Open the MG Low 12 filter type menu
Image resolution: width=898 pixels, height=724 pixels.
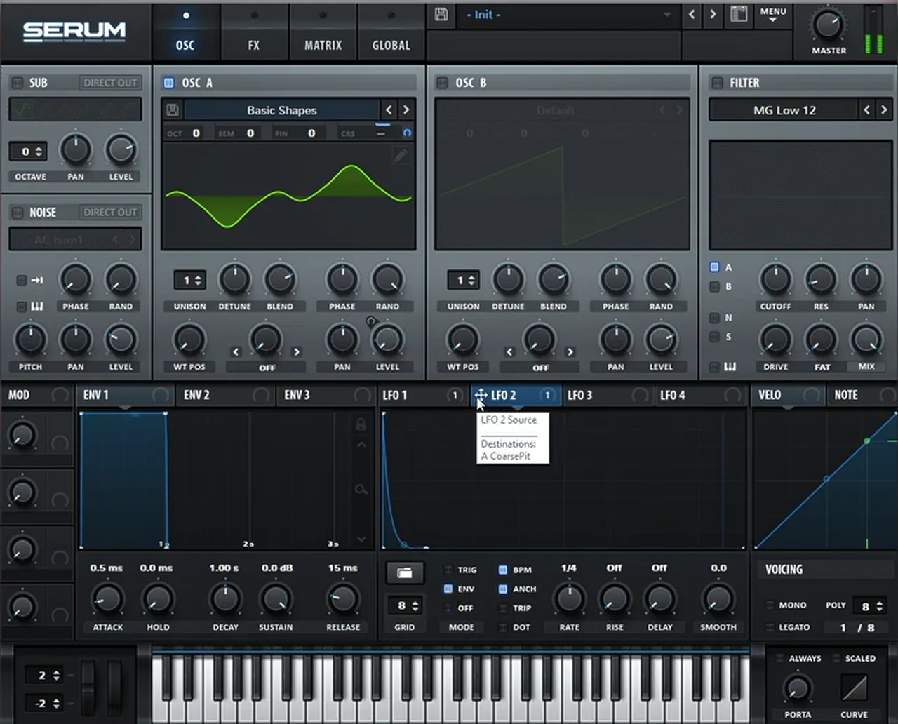(784, 110)
